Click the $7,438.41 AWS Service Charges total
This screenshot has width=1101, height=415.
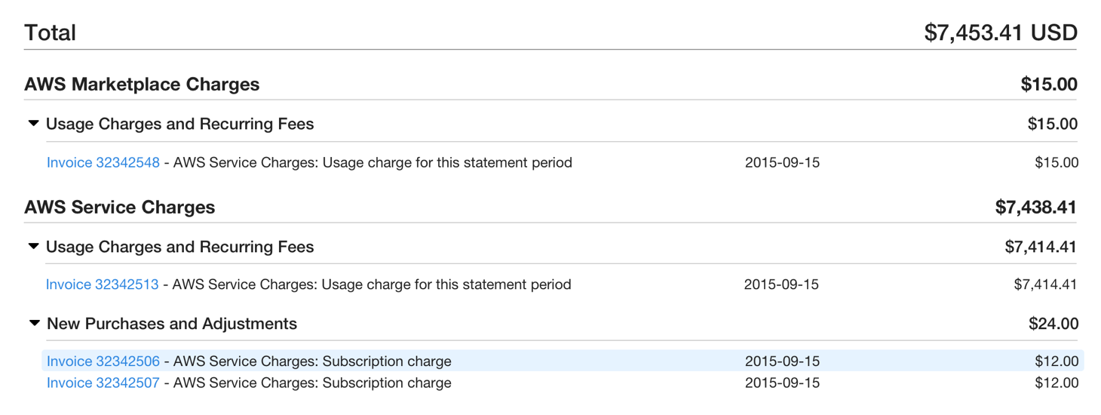click(x=1035, y=207)
